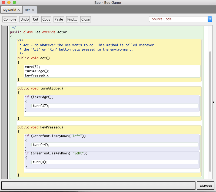This screenshot has width=216, height=192.
Task: Click the yellow macOS minimize button
Action: tap(9, 2)
